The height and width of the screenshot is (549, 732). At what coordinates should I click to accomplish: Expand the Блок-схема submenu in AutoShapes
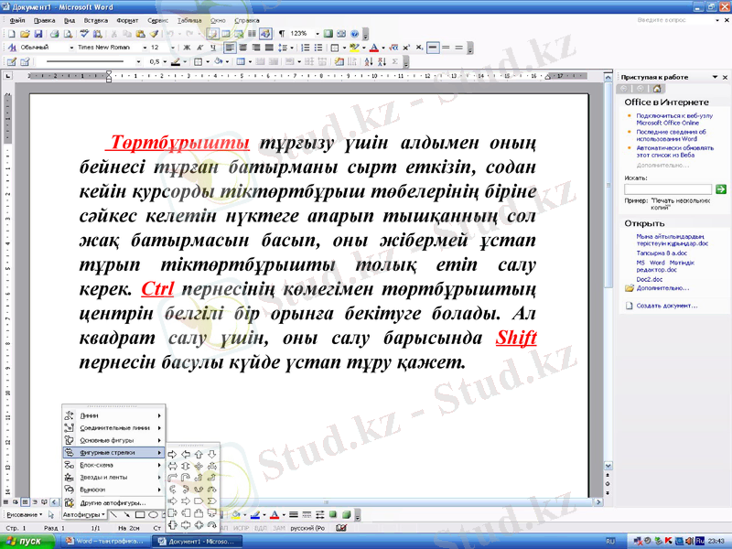96,465
